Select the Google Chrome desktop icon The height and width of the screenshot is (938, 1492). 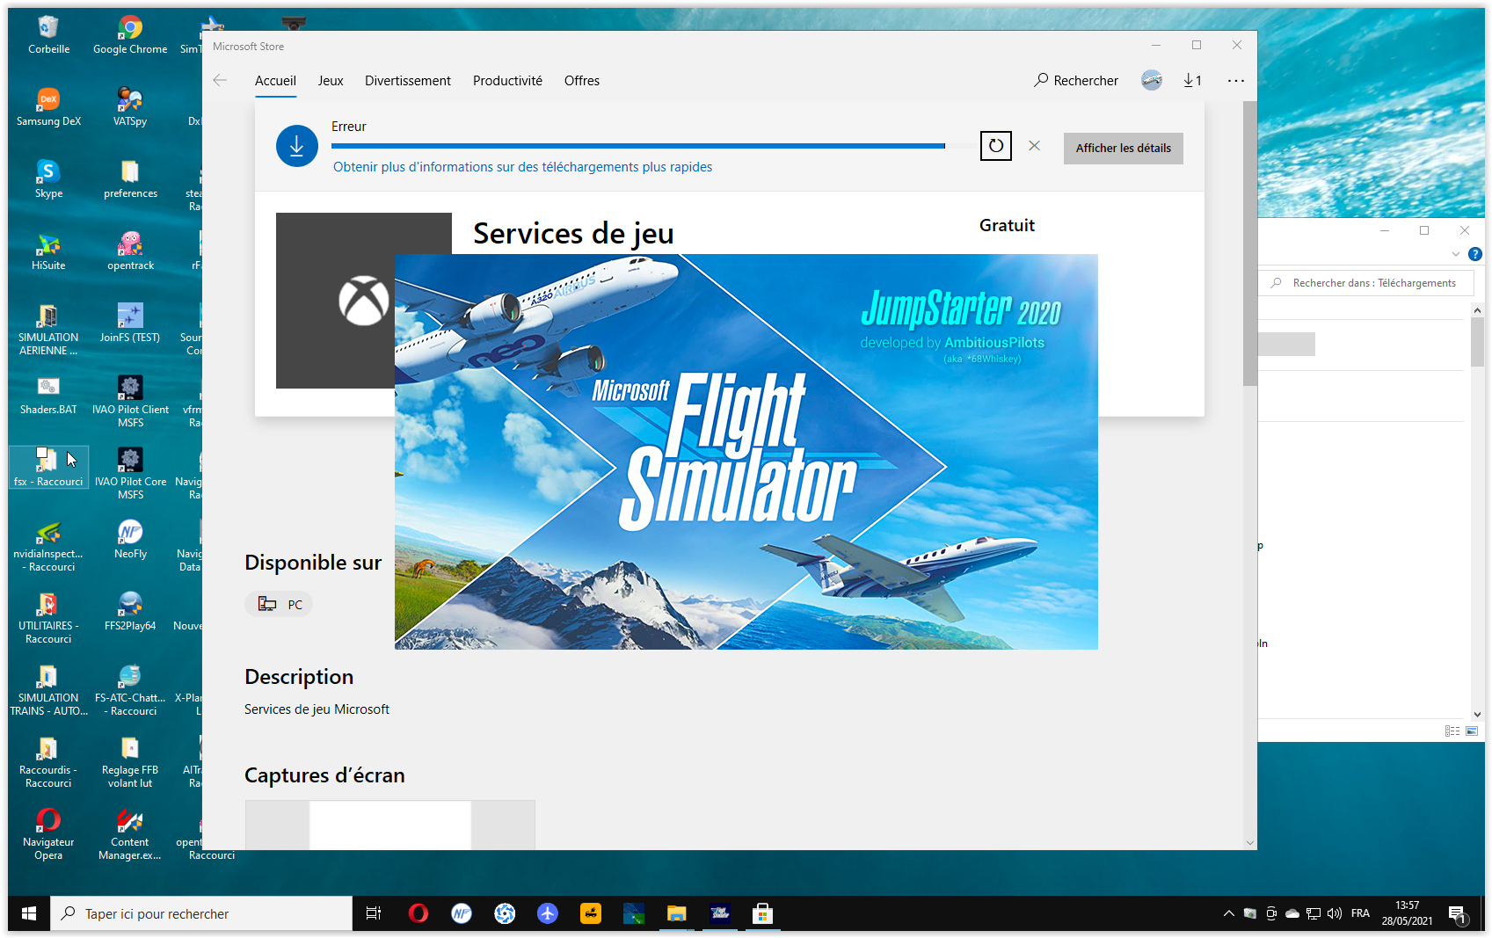(130, 35)
